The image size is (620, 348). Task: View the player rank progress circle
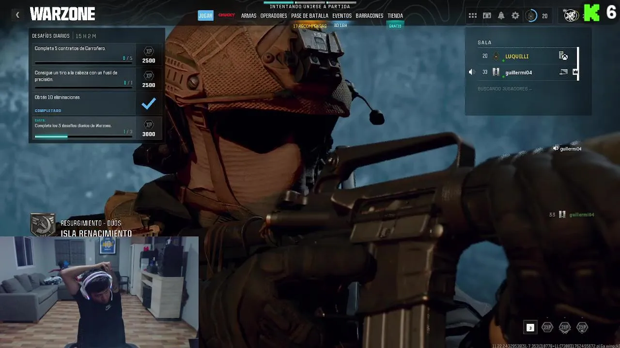click(x=531, y=15)
